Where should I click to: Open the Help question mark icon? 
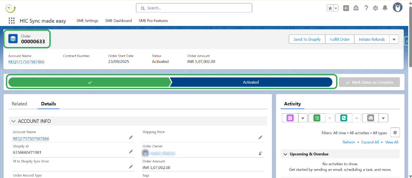[x=366, y=8]
